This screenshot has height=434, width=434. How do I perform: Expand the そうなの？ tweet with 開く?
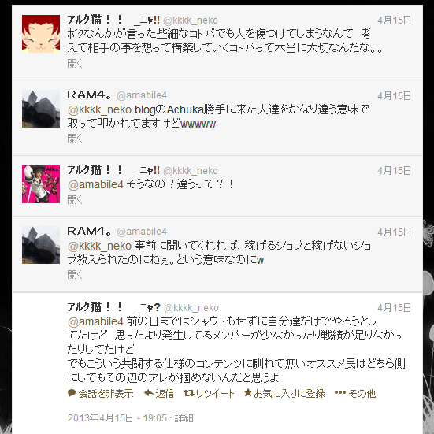75,199
